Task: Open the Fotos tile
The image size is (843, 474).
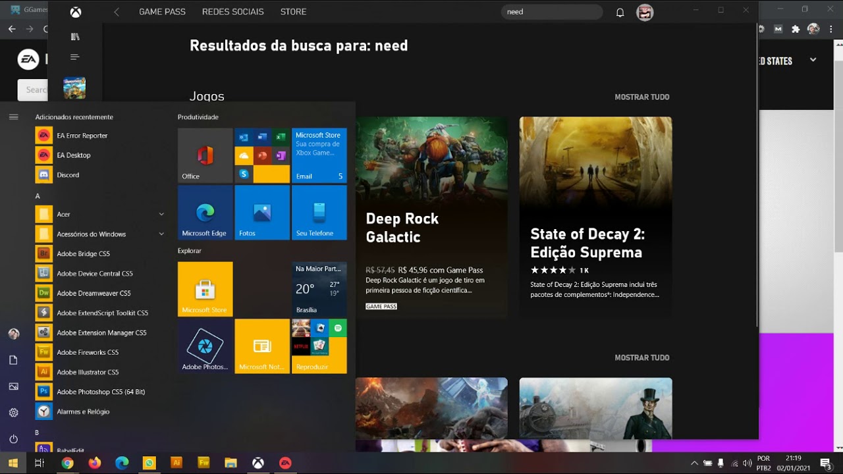Action: [262, 213]
